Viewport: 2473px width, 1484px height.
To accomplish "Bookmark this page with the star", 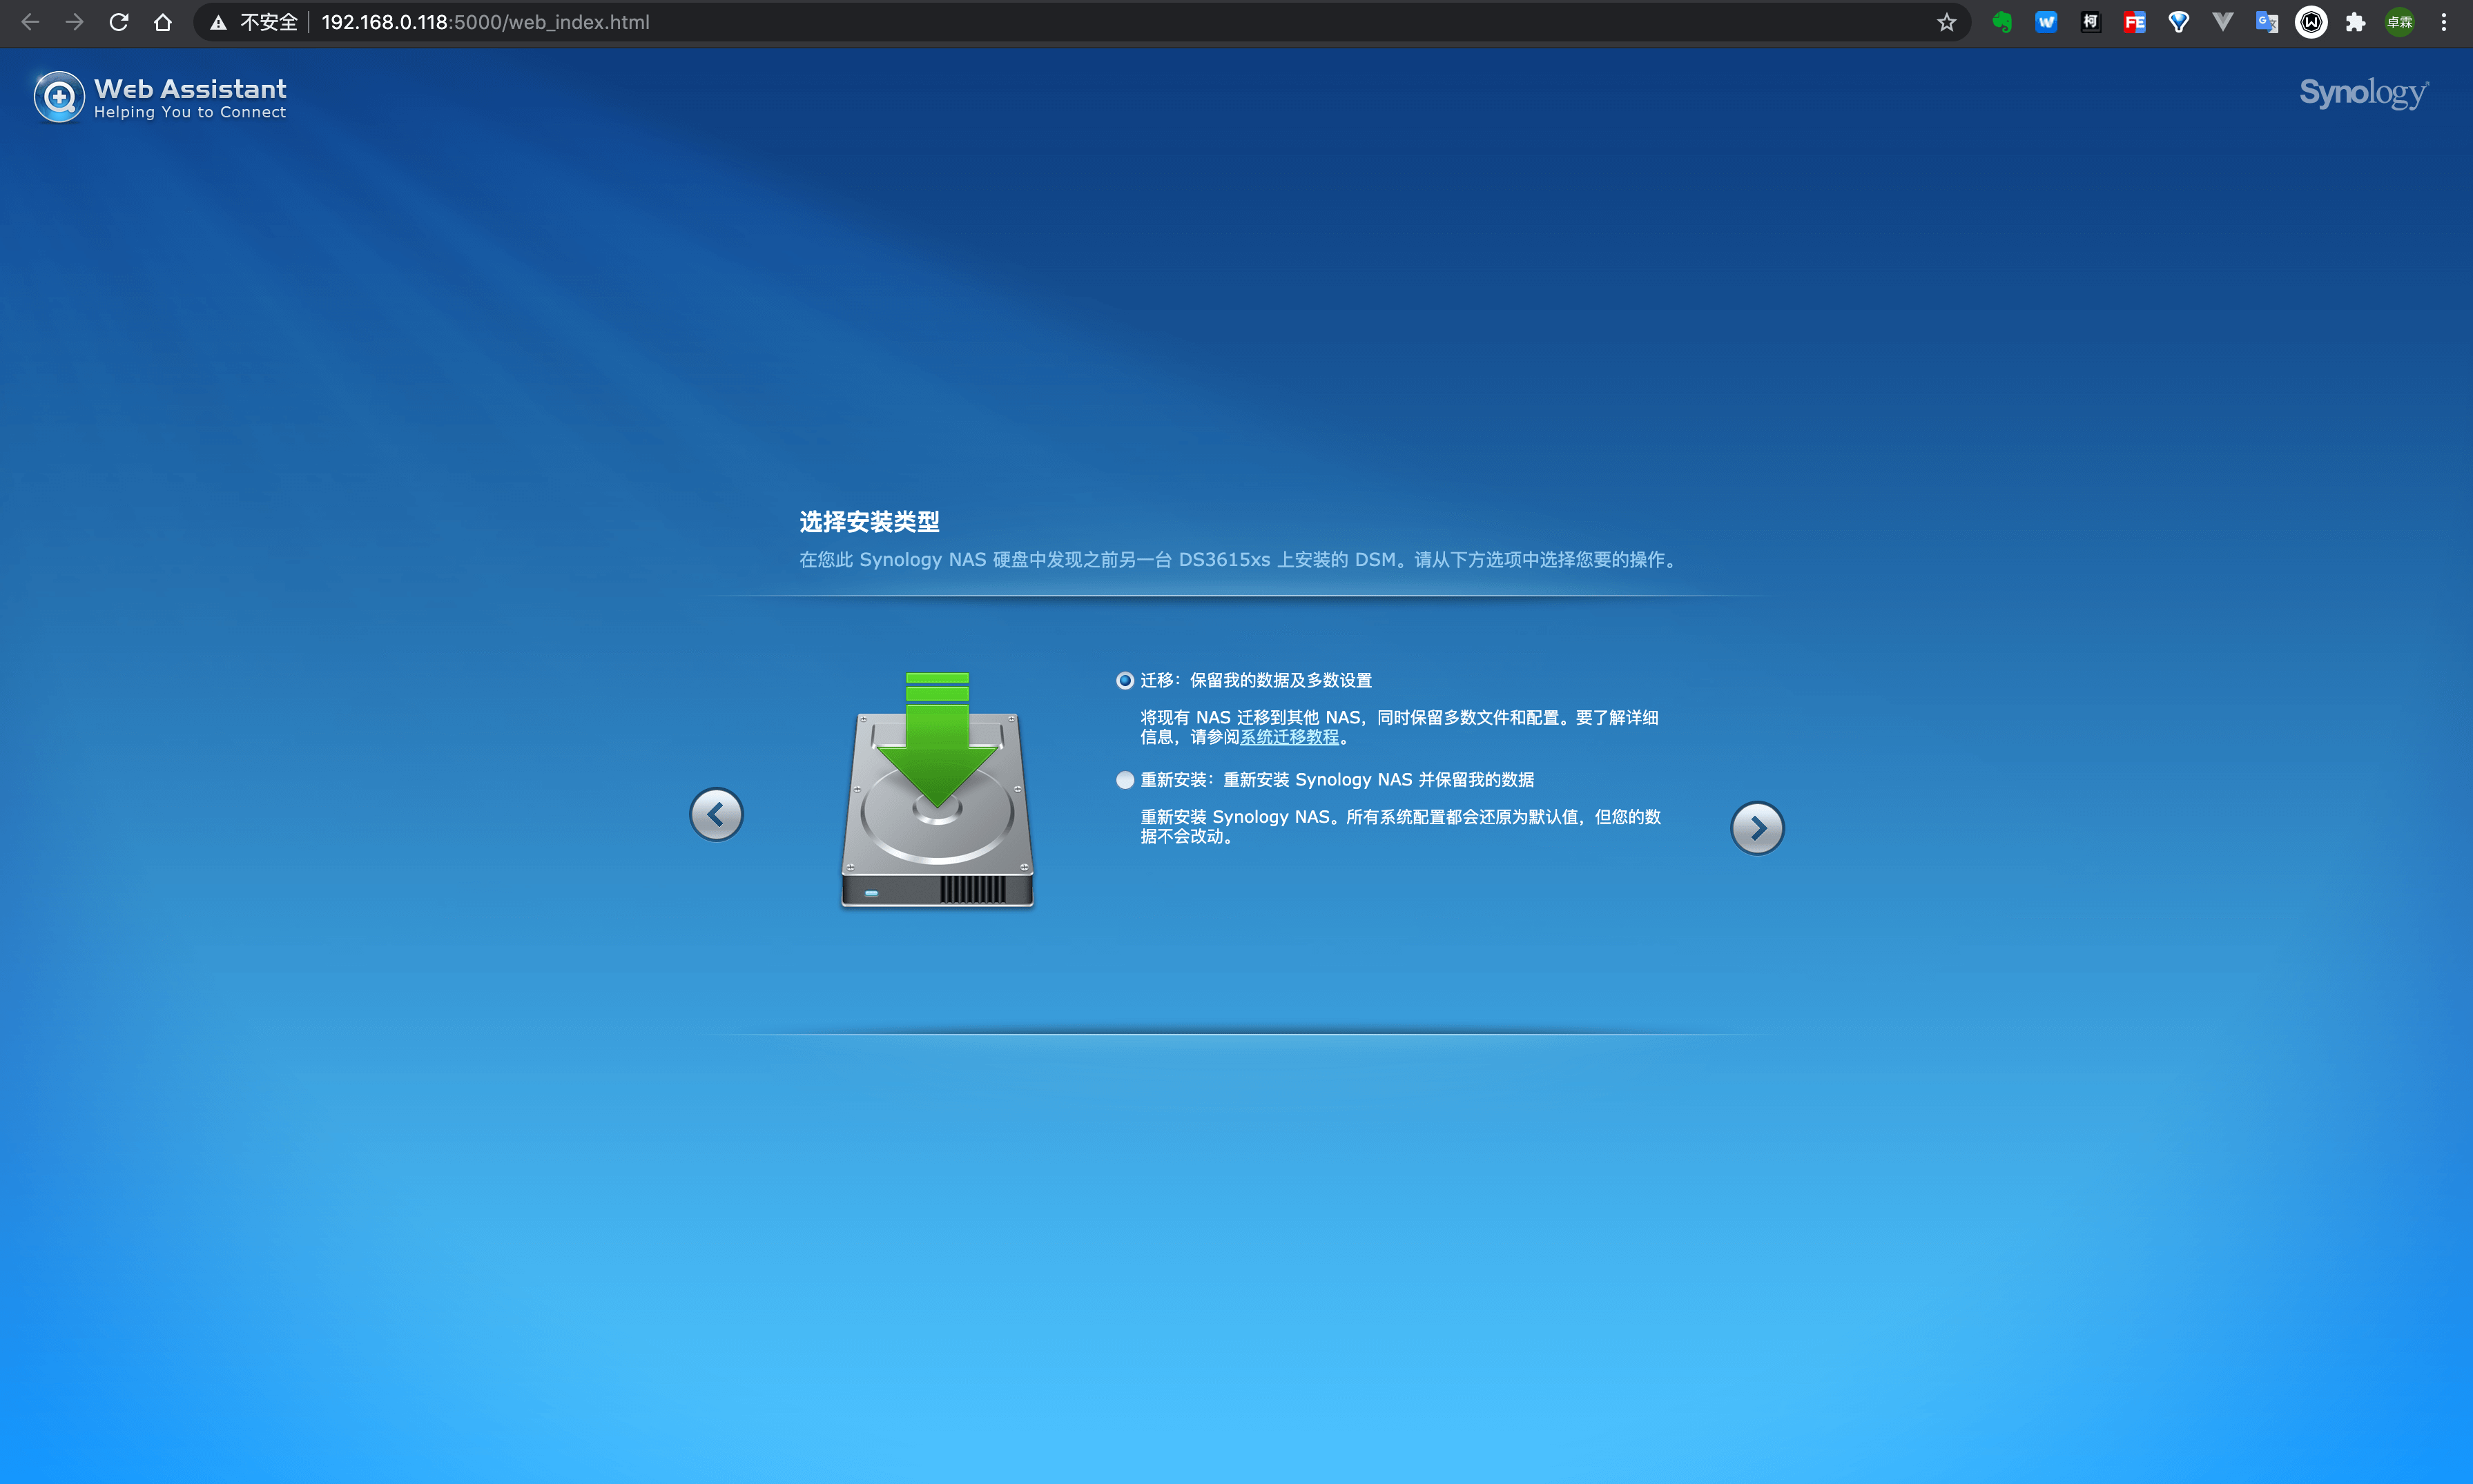I will (1946, 22).
